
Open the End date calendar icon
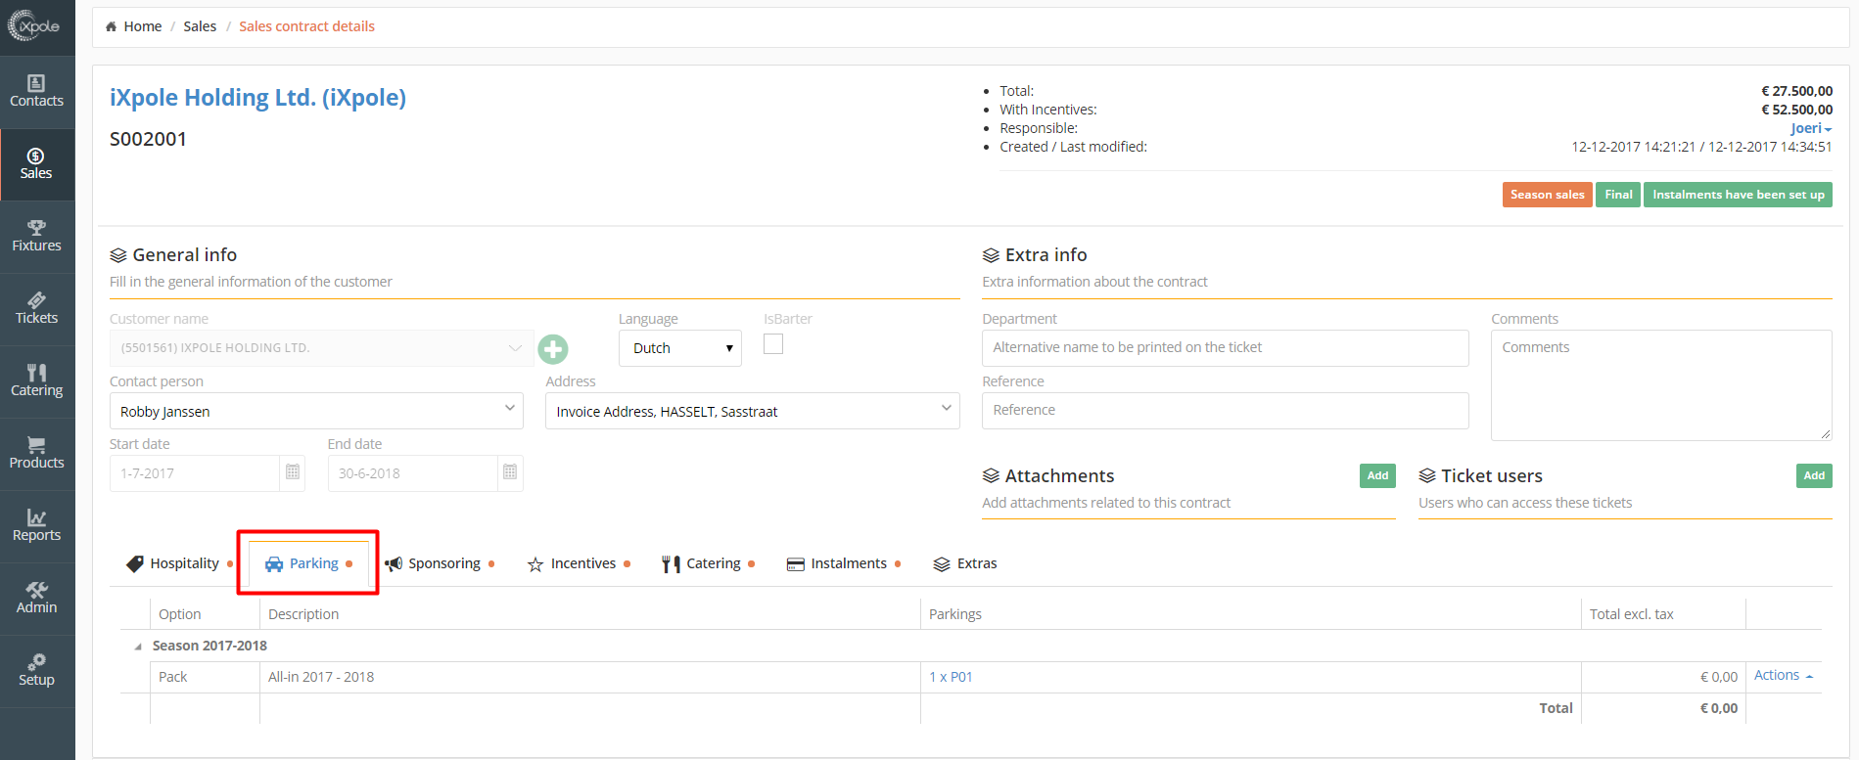coord(510,472)
